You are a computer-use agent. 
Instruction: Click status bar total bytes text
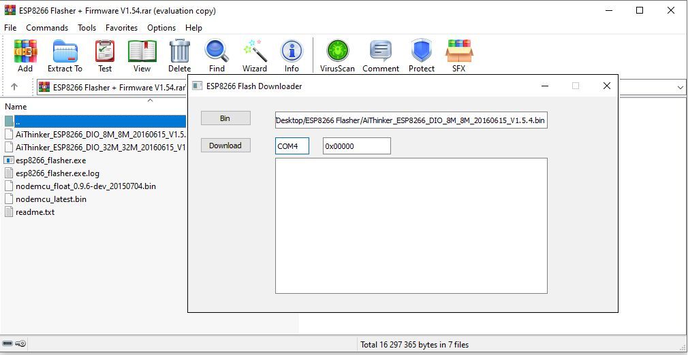pyautogui.click(x=415, y=345)
